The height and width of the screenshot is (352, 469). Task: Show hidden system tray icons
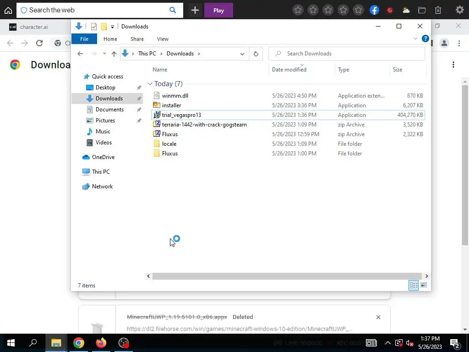(x=387, y=343)
